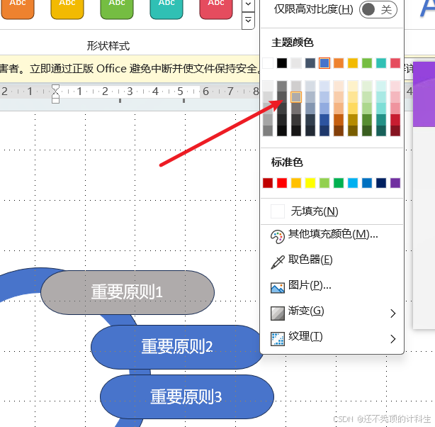Pick the darkest orange-brown shade swatch
Viewport: 435px width, 427px height.
coord(339,131)
